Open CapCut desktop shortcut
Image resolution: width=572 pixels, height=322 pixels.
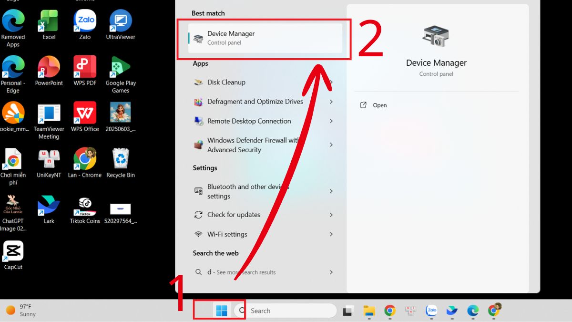coord(13,255)
